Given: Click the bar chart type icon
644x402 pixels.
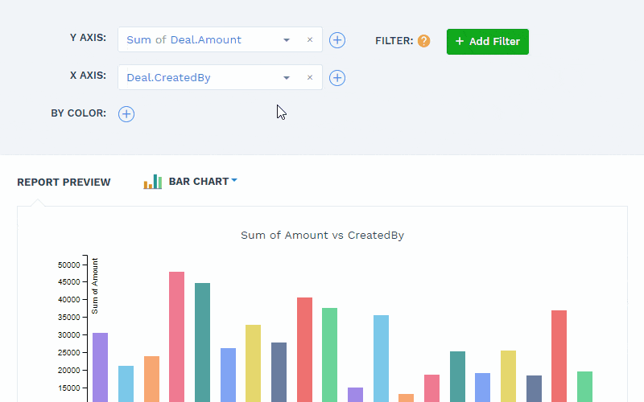Looking at the screenshot, I should point(153,182).
